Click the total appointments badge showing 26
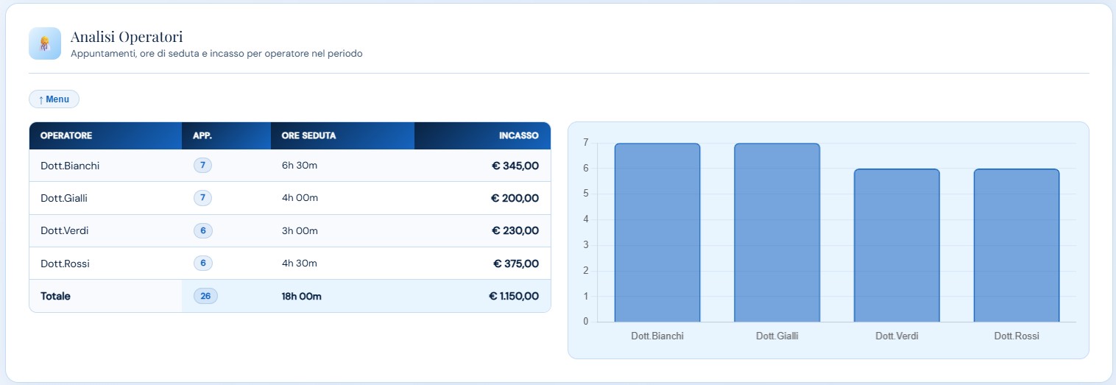 pyautogui.click(x=205, y=296)
